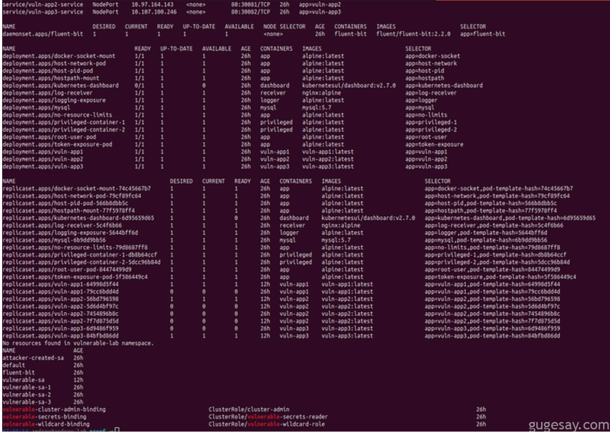The width and height of the screenshot is (610, 432).
Task: Click vulnerable-wildcard-binding text
Action: [x=46, y=424]
